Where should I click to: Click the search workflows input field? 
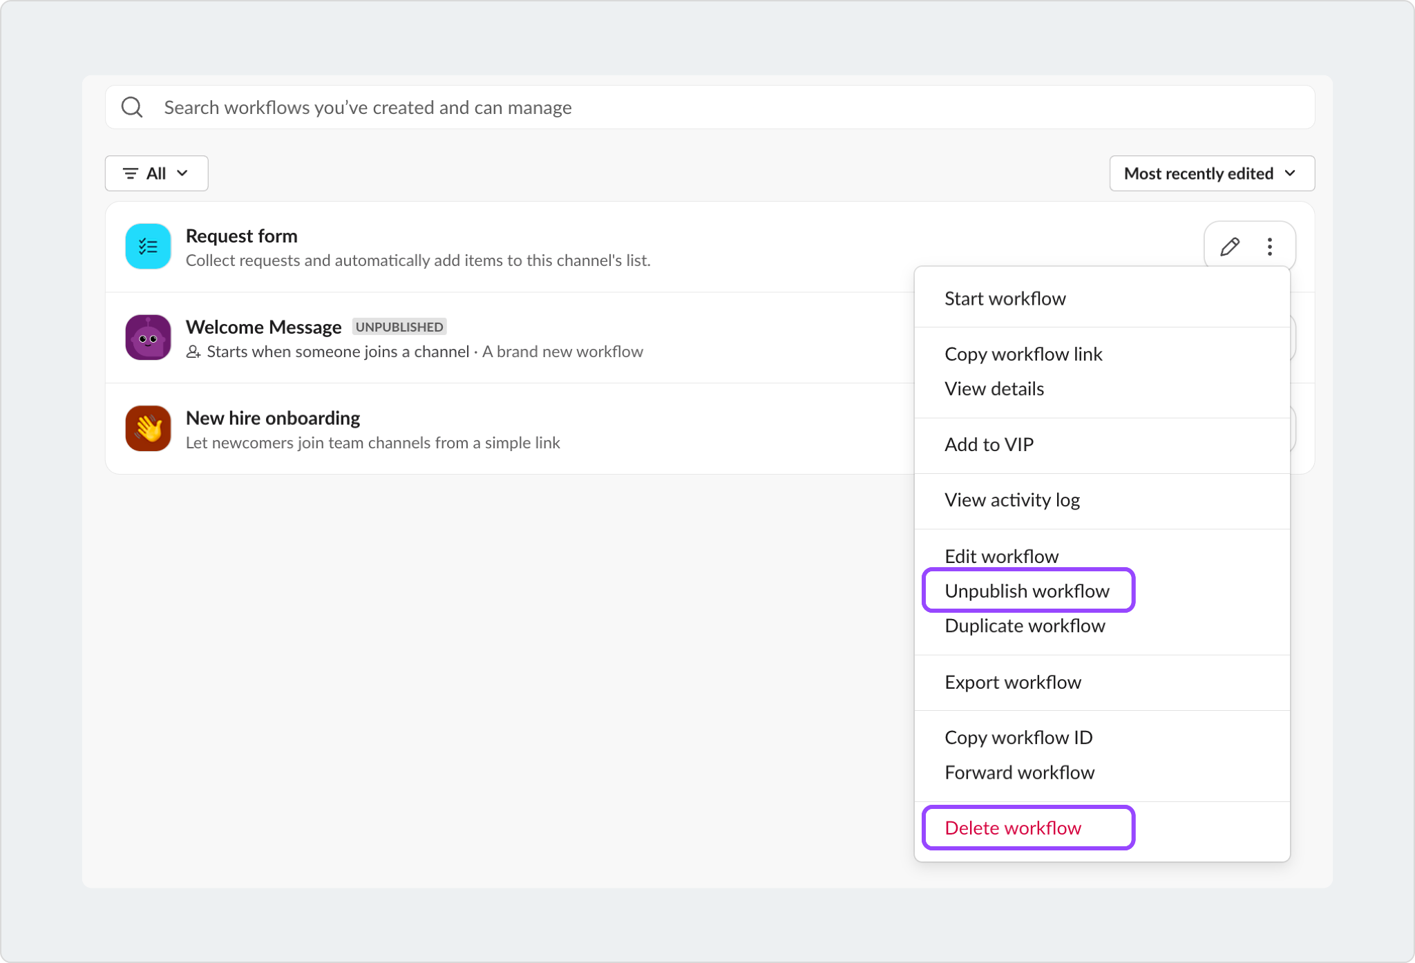[x=719, y=107]
